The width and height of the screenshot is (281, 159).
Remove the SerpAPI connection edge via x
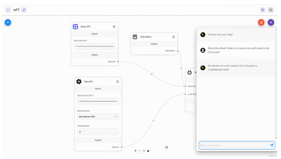click(x=152, y=74)
